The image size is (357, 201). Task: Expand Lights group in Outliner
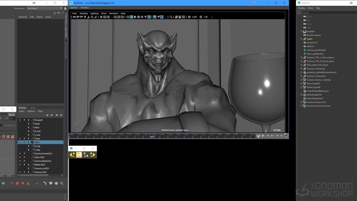click(x=301, y=39)
